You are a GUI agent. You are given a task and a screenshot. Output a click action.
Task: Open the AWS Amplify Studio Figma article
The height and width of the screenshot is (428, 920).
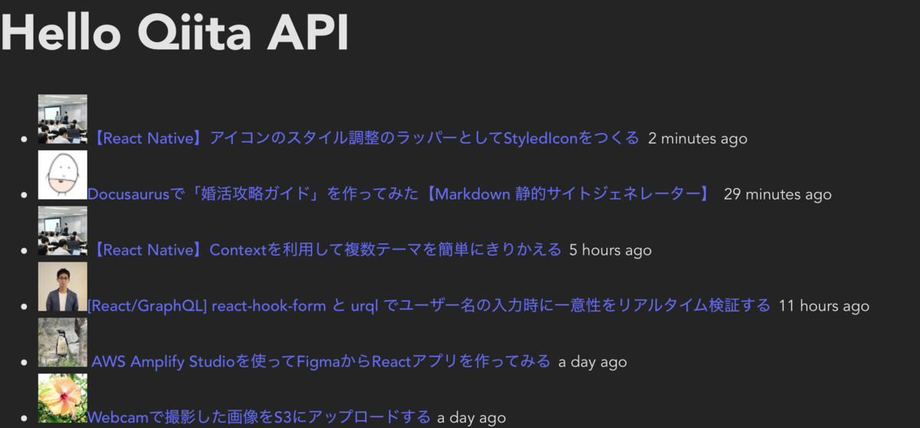321,361
